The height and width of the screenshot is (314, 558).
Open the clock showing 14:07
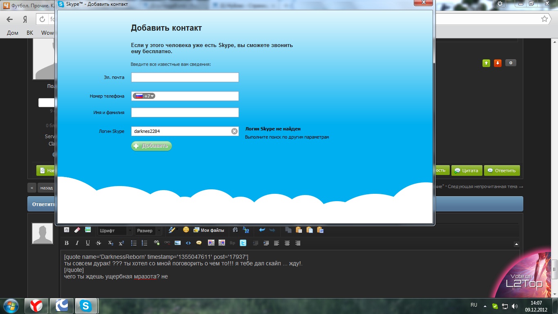(x=537, y=306)
